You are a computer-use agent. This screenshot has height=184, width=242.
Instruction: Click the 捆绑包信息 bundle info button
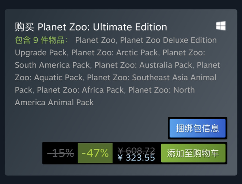pos(197,128)
